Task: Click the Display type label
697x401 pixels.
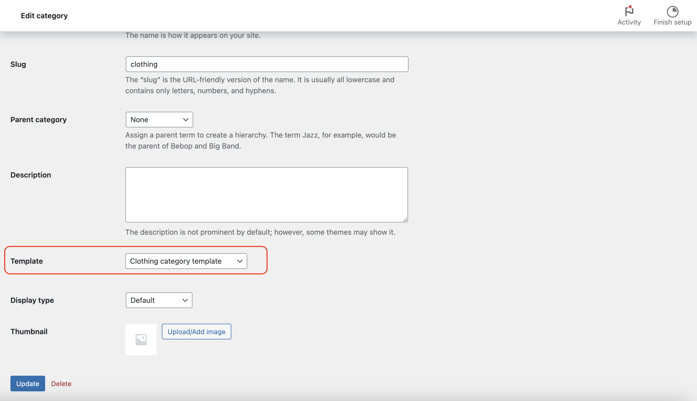Action: (x=32, y=300)
